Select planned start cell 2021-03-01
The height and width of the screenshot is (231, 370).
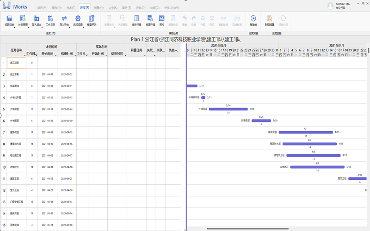pos(48,74)
